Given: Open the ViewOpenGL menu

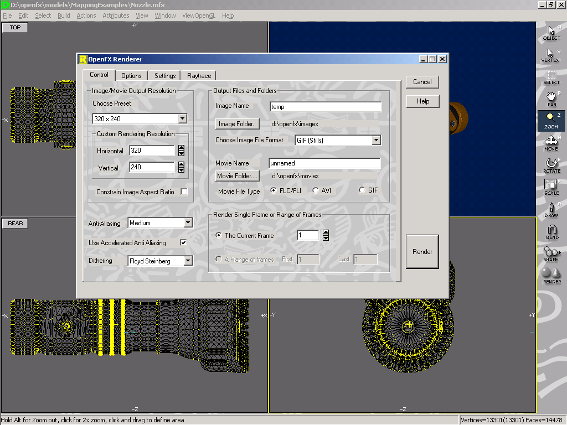Looking at the screenshot, I should 199,15.
